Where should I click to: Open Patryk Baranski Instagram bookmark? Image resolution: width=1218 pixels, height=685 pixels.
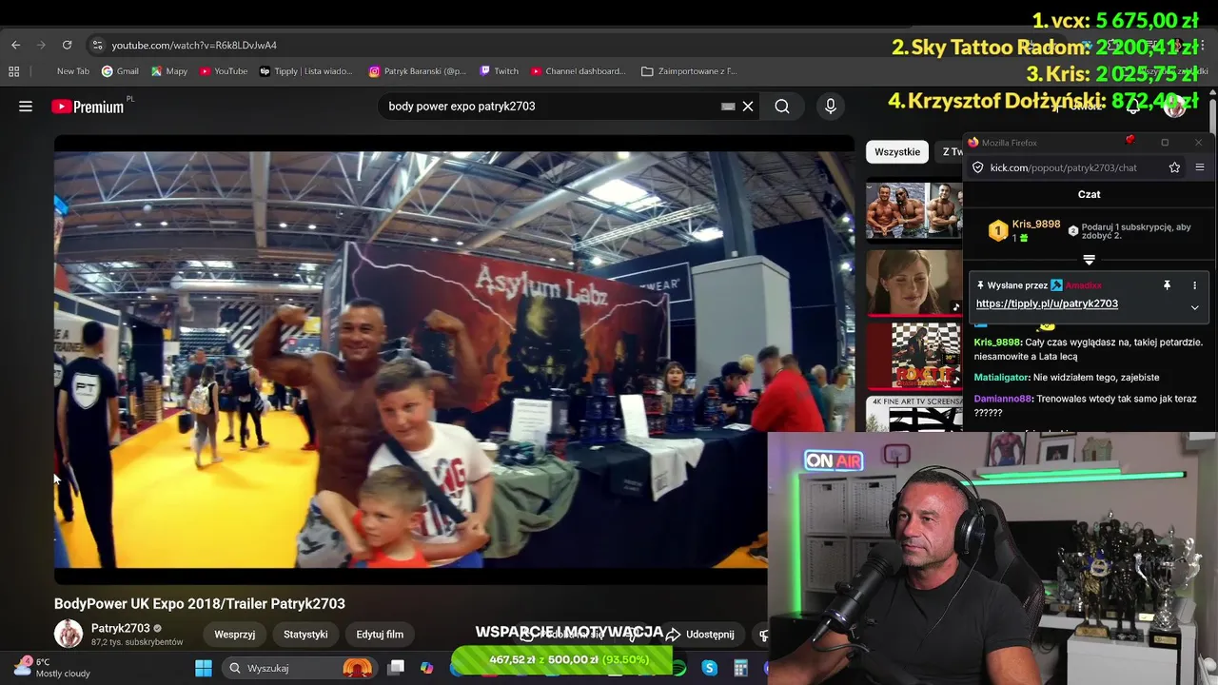pos(418,71)
